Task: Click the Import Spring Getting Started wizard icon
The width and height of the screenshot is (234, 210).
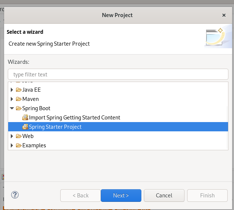Action: pos(25,117)
